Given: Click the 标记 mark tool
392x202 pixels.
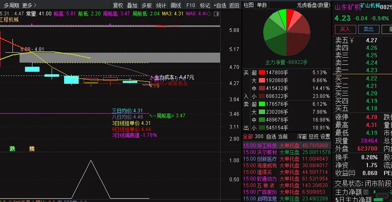Looking at the screenshot, I should pos(205,5).
